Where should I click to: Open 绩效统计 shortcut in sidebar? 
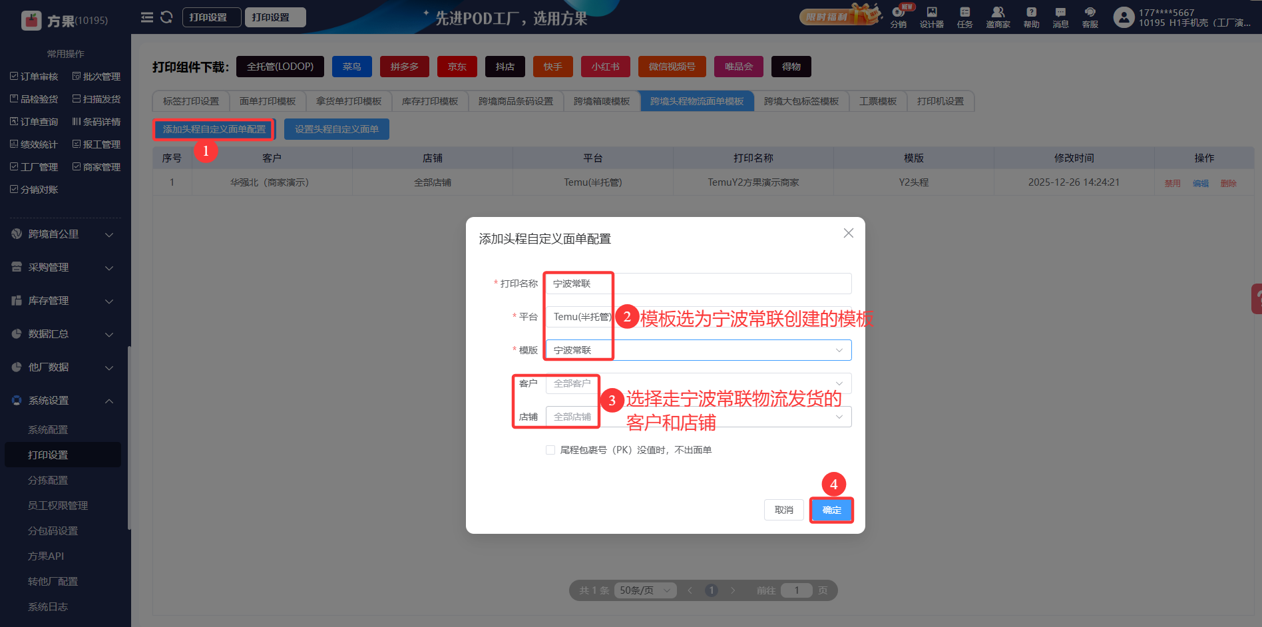coord(34,144)
